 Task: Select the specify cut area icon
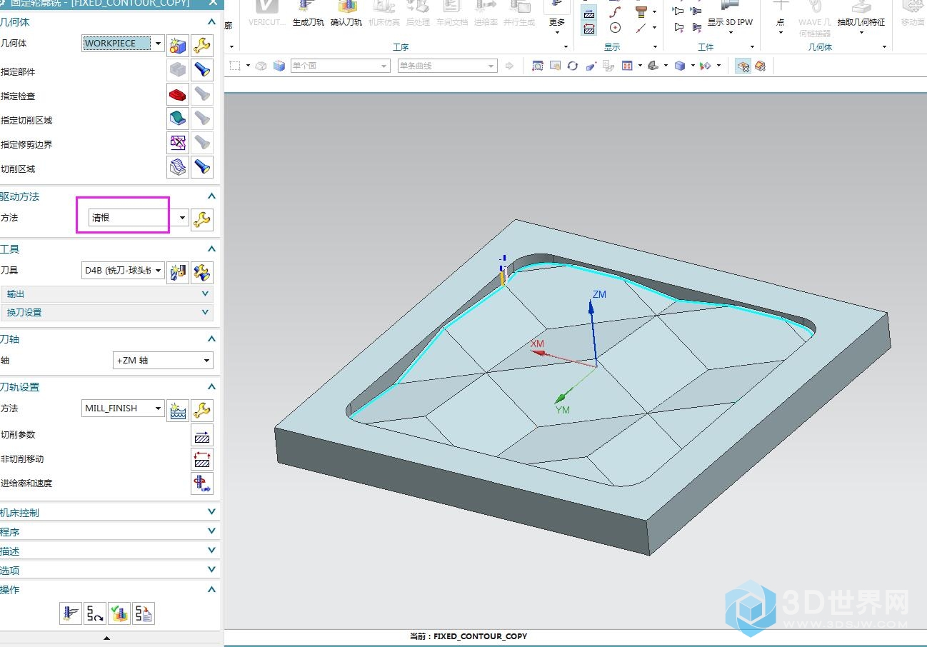point(177,119)
